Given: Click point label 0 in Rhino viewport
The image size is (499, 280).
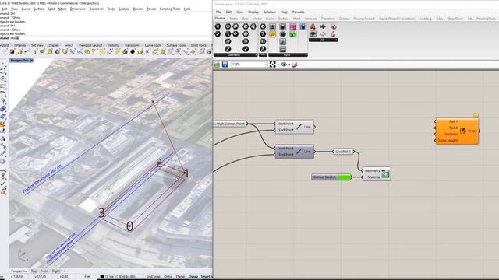Looking at the screenshot, I should pos(129,226).
